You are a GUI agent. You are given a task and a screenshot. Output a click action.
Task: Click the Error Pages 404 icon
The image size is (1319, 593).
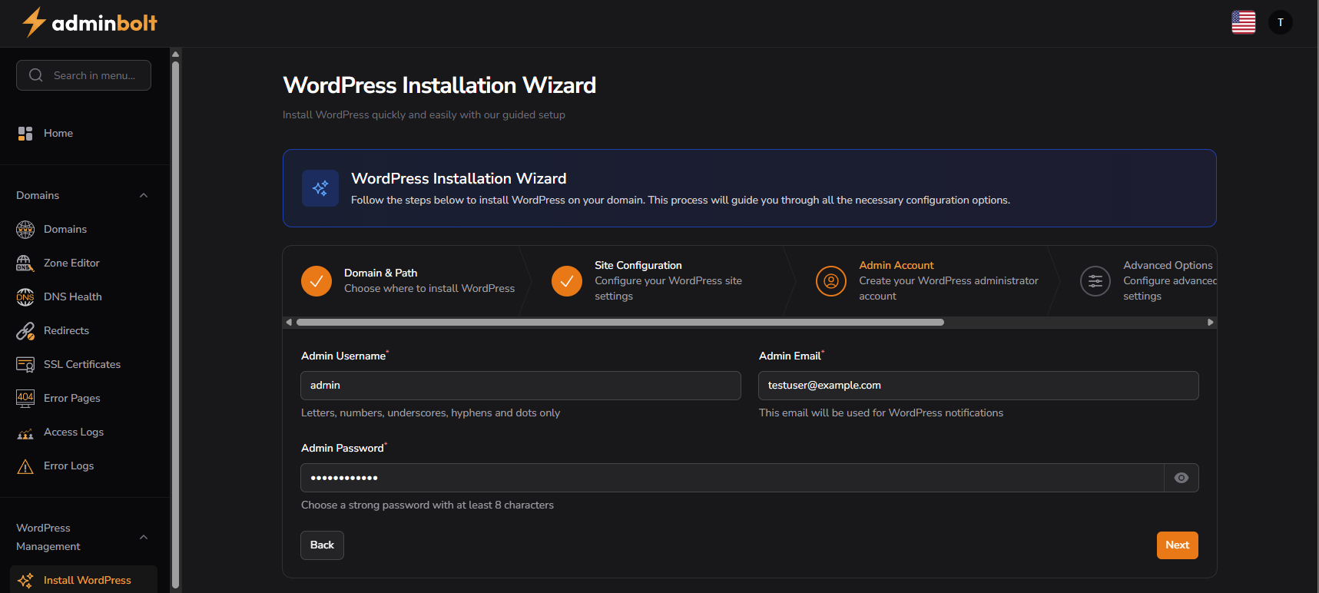click(x=25, y=398)
